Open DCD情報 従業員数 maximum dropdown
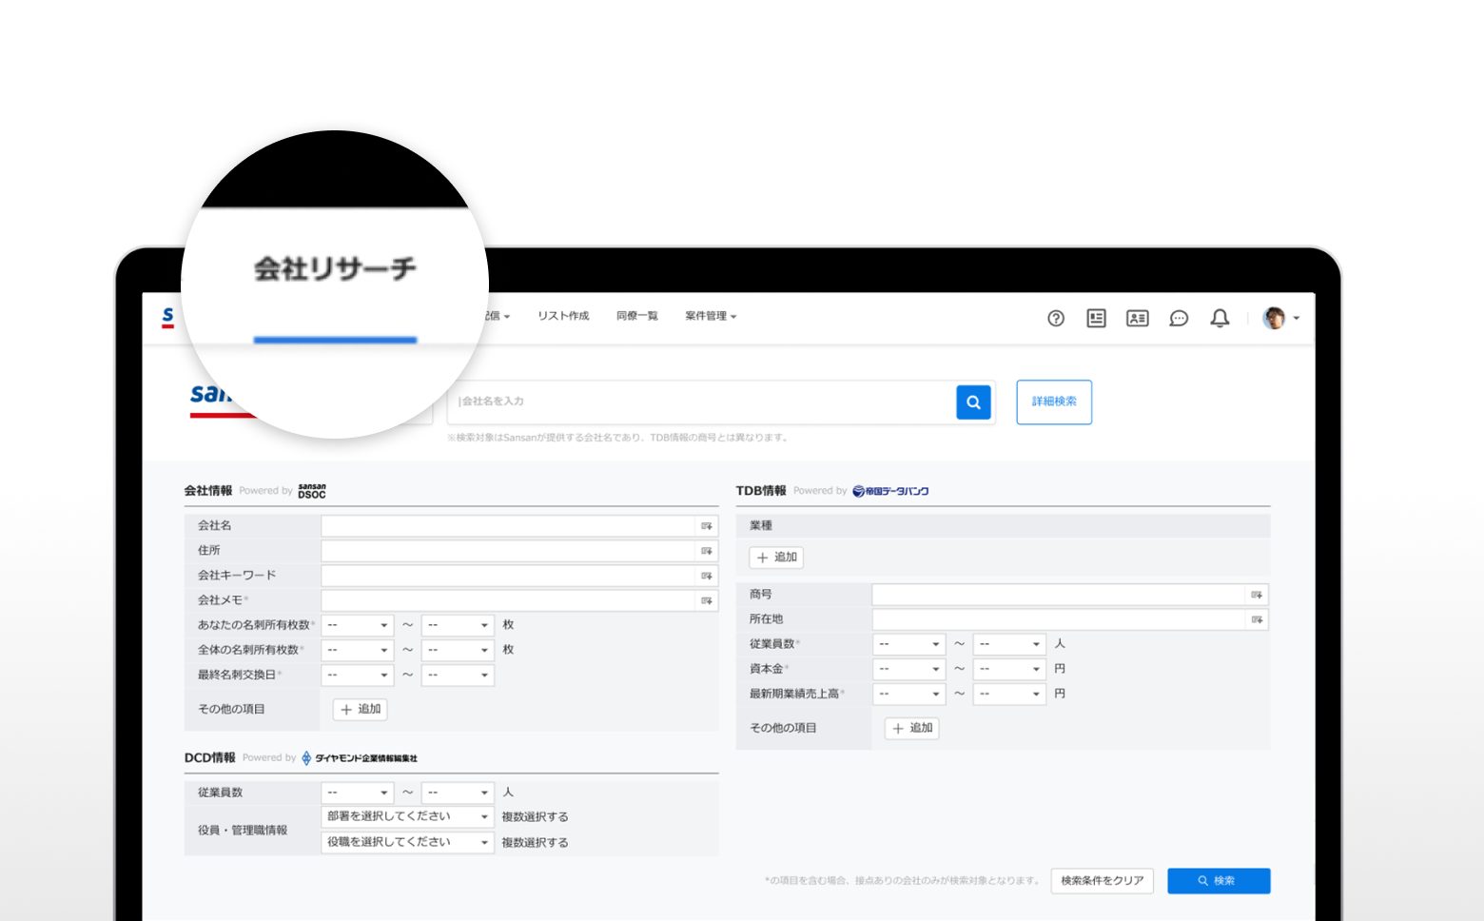The height and width of the screenshot is (921, 1484). pyautogui.click(x=458, y=793)
